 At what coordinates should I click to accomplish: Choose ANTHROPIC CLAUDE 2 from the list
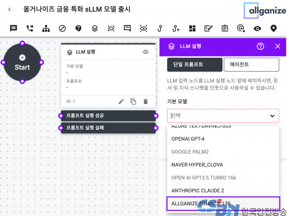coord(223,190)
